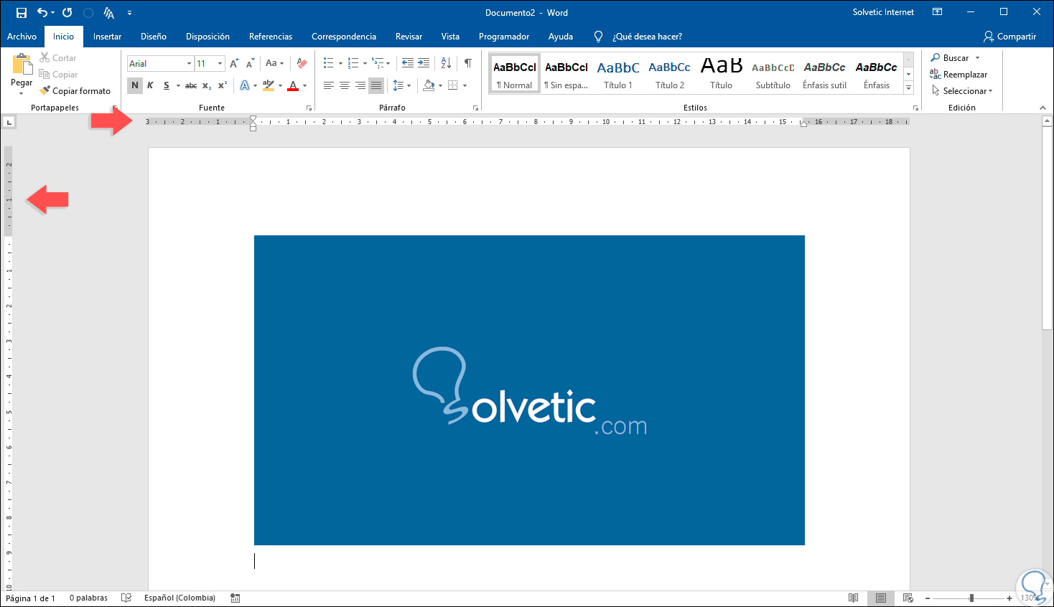The width and height of the screenshot is (1054, 607).
Task: Click the Reemplazar replace icon
Action: pyautogui.click(x=935, y=74)
